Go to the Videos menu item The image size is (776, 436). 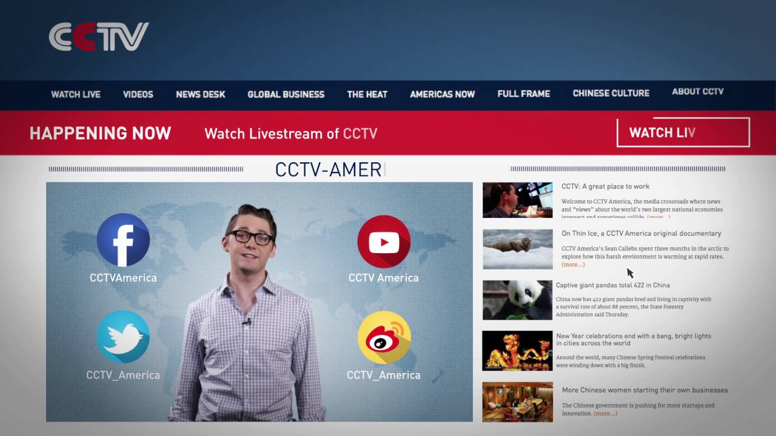(138, 94)
